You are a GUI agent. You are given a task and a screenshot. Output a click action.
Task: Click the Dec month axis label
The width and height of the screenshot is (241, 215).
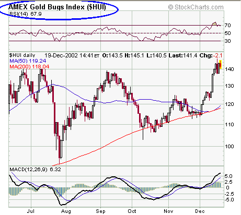pyautogui.click(x=200, y=211)
